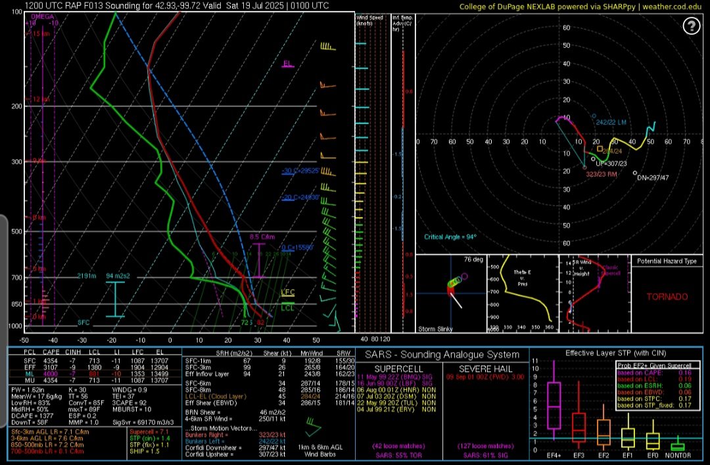Image resolution: width=710 pixels, height=465 pixels.
Task: Click the 'Supercell = 7.1' composite value
Action: (149, 432)
